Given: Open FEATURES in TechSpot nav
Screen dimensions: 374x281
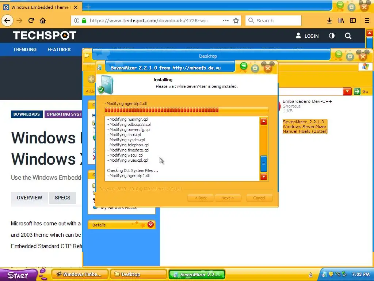Looking at the screenshot, I should click(x=59, y=49).
